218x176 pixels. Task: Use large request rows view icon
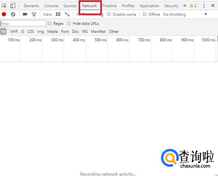[58, 14]
